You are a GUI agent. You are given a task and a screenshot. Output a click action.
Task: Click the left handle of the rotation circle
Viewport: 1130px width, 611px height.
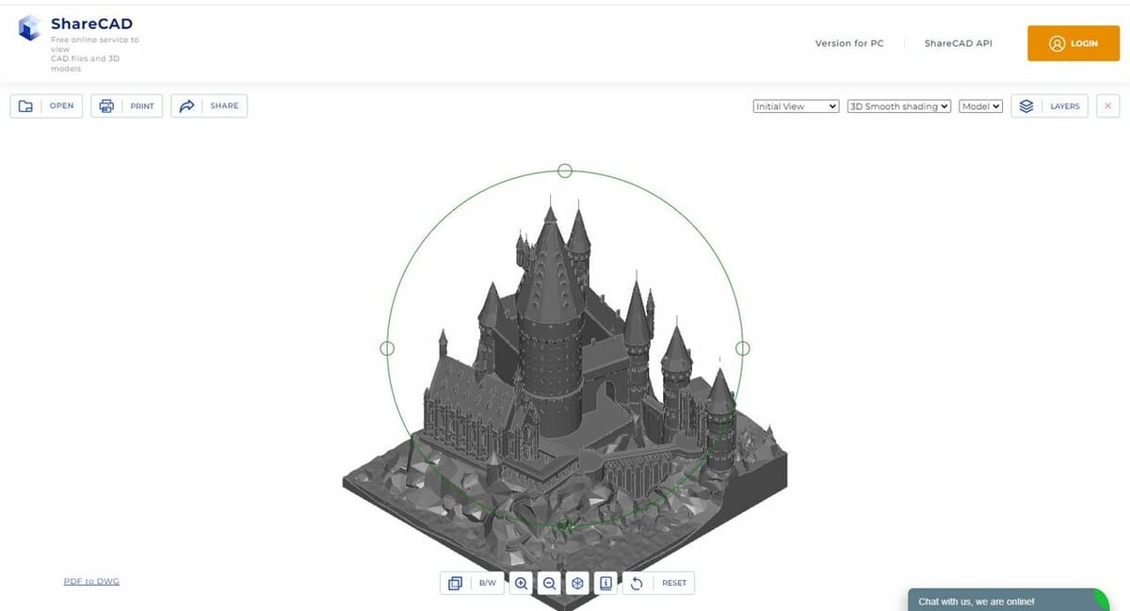click(x=387, y=348)
